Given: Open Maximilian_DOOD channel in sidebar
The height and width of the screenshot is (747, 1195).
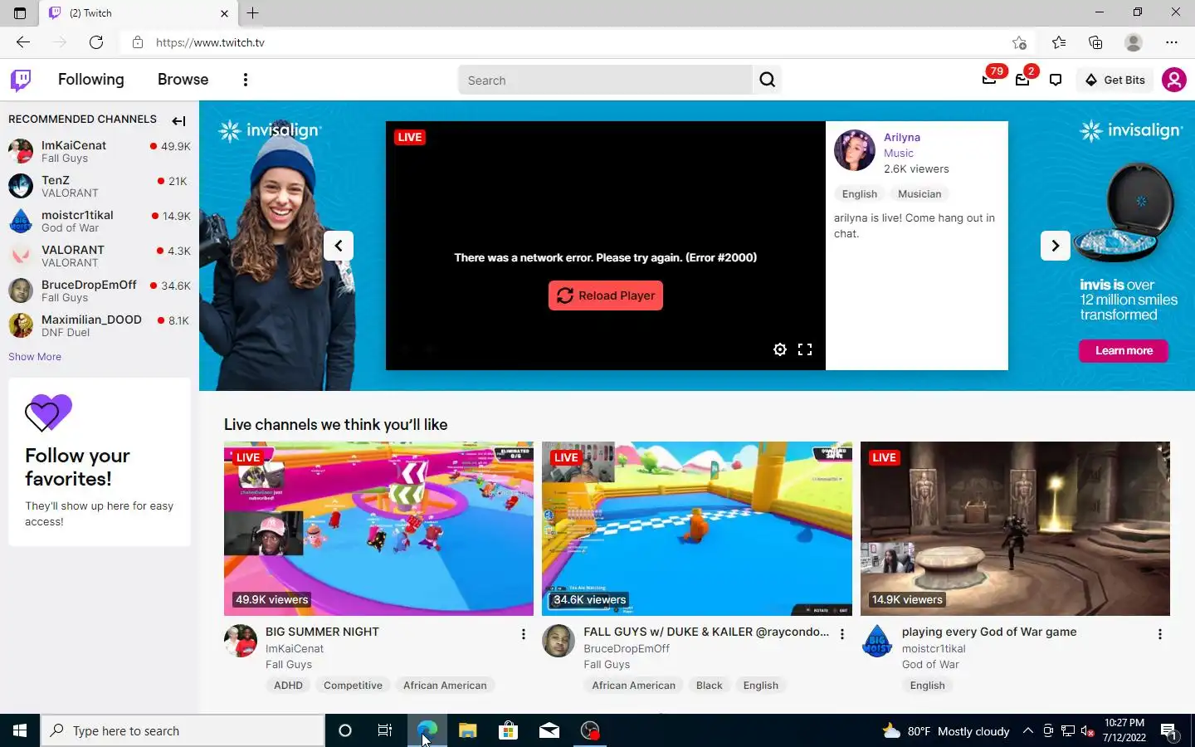Looking at the screenshot, I should click(100, 325).
